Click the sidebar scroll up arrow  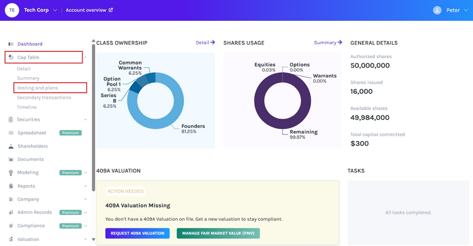pos(93,41)
